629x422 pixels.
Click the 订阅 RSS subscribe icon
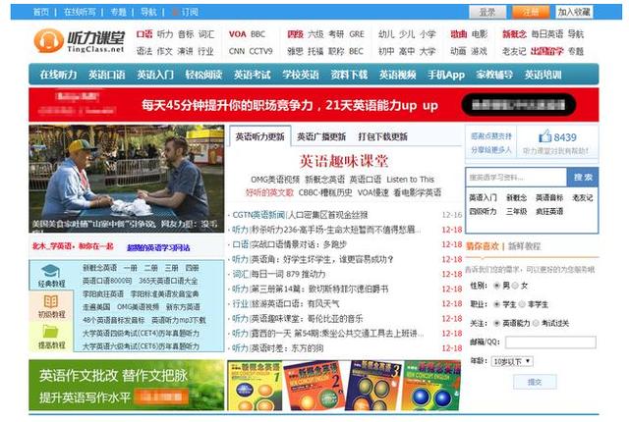point(175,12)
